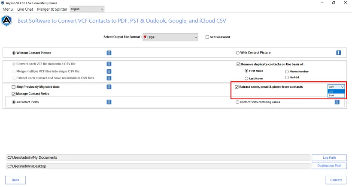Click the Aryson logo icon
This screenshot has width=352, height=187.
click(6, 21)
